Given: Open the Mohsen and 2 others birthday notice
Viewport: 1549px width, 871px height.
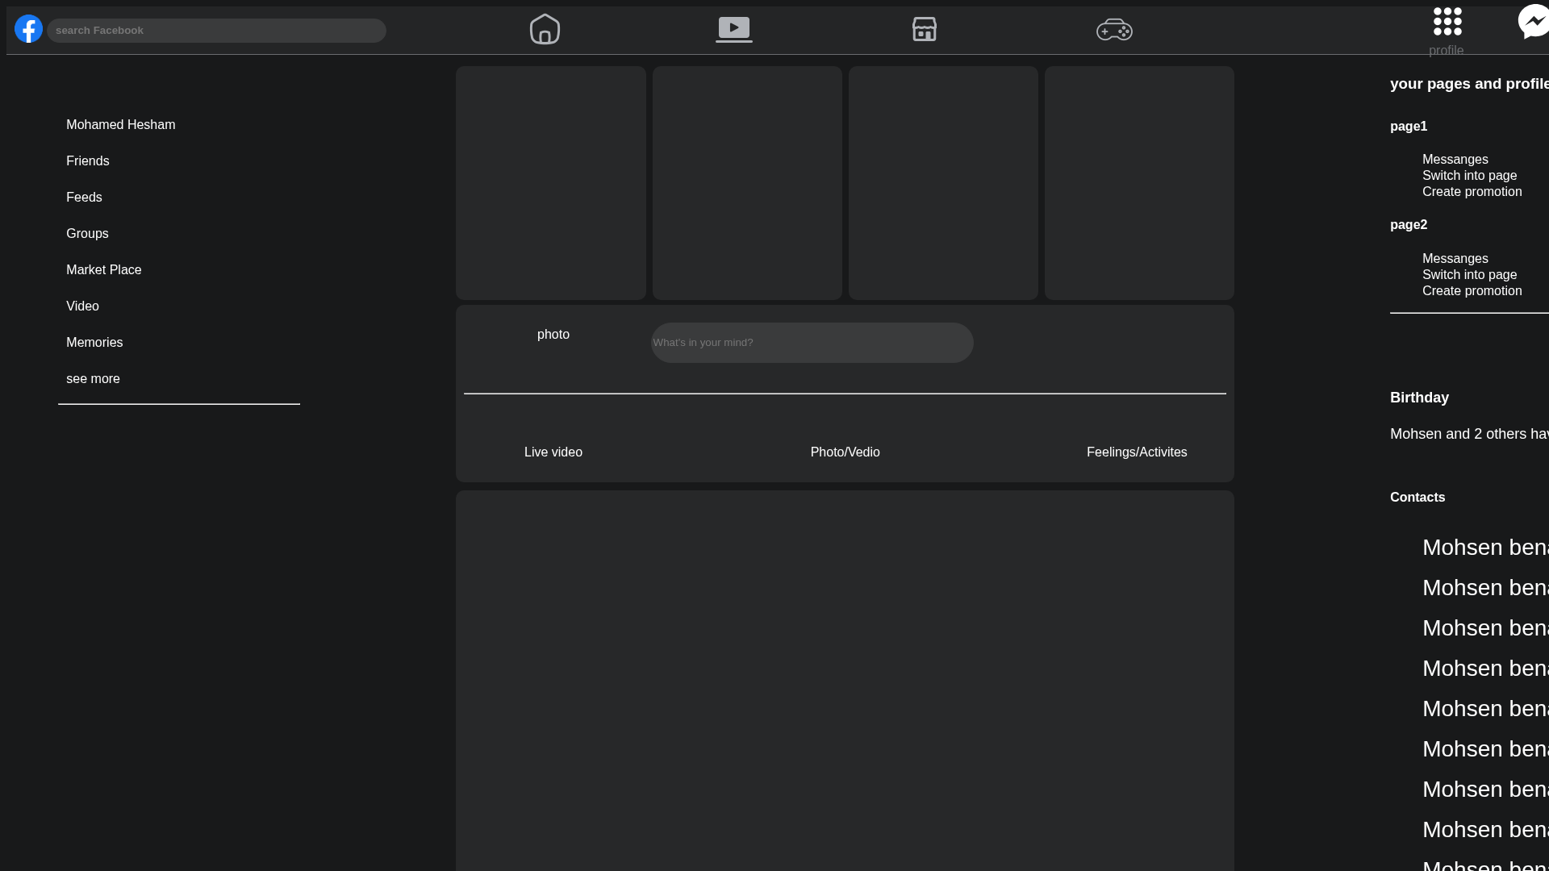Looking at the screenshot, I should coord(1469,434).
